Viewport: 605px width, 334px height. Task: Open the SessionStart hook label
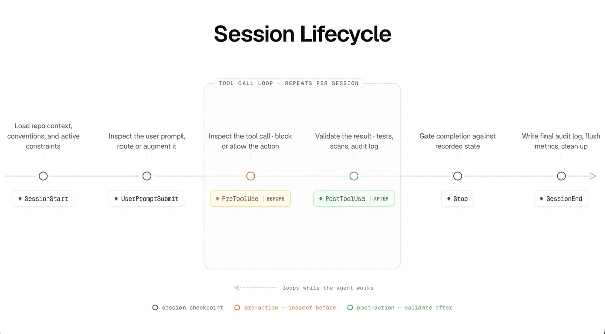43,198
